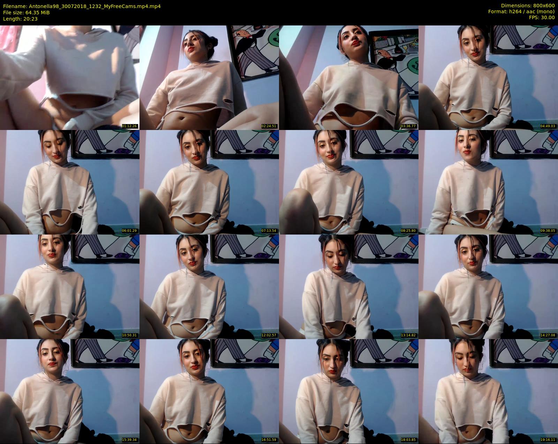
Task: Open the thumbnail marked 18:03.85
Action: pyautogui.click(x=349, y=391)
